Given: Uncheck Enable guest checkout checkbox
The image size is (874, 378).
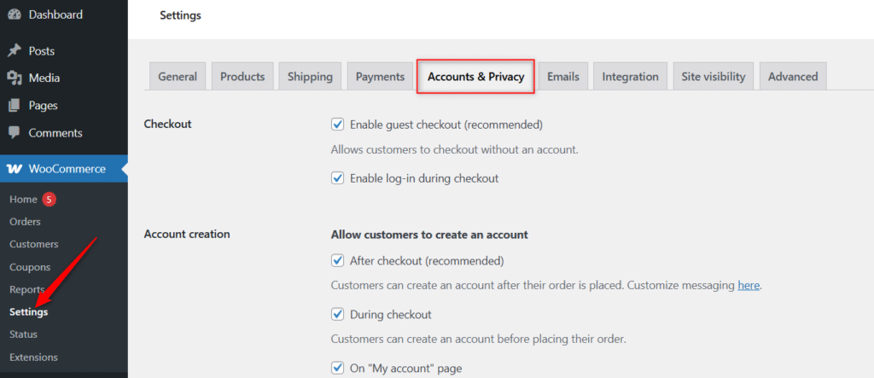Looking at the screenshot, I should coord(337,125).
